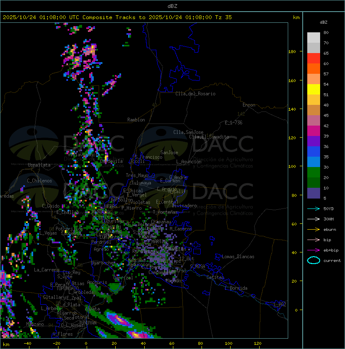Click the 'C_Guido' map label
Viewport: 345px width, 349px height.
pos(51,206)
